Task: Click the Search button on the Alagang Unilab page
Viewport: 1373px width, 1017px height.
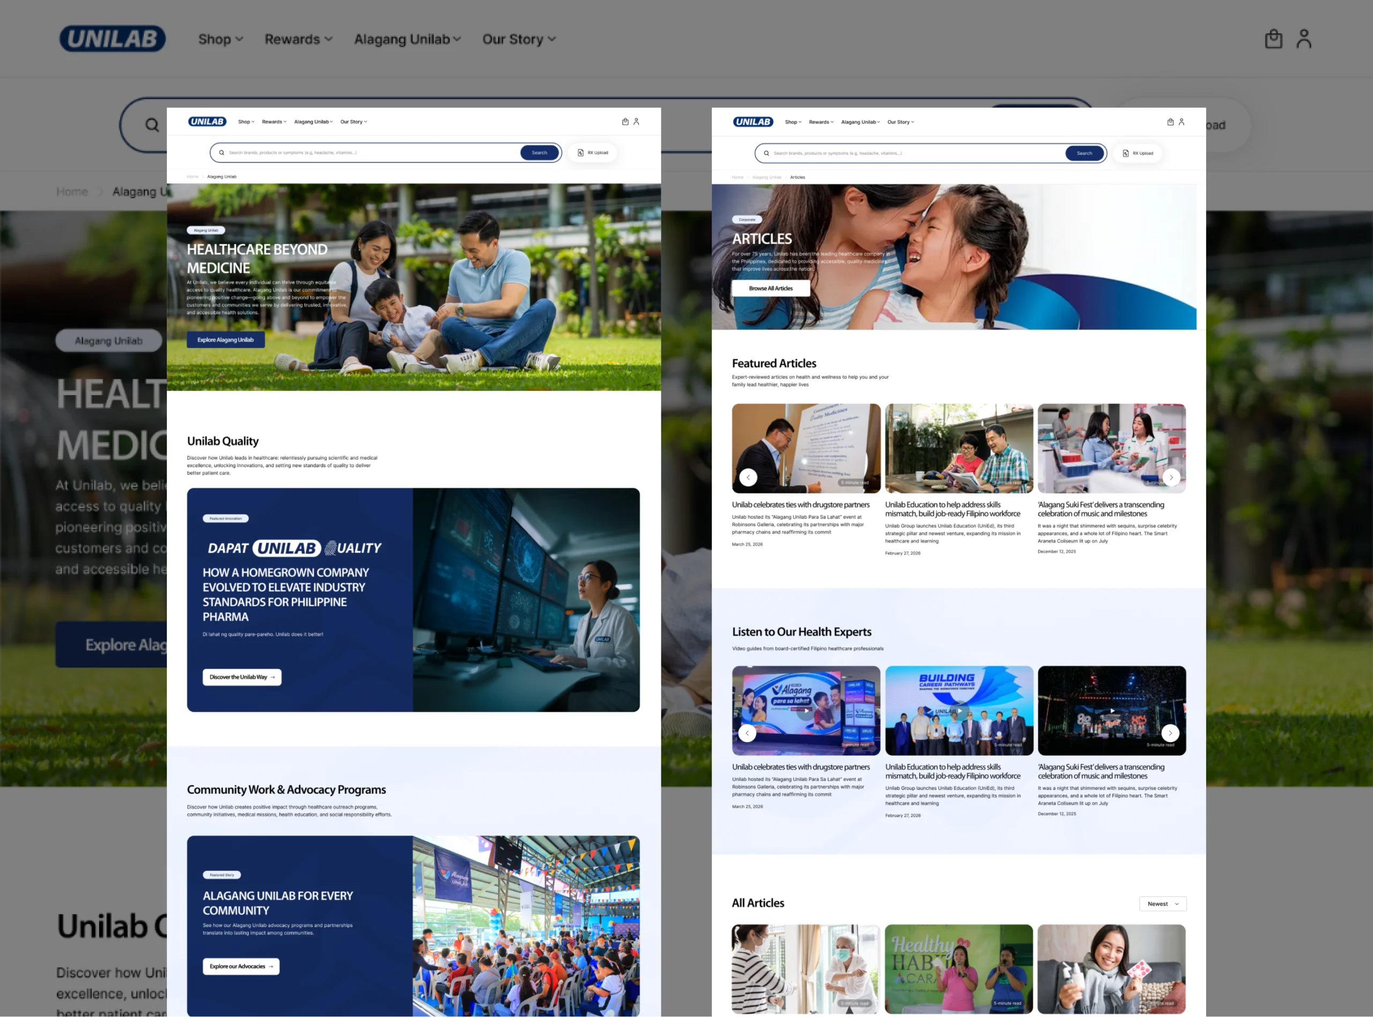Action: 540,153
